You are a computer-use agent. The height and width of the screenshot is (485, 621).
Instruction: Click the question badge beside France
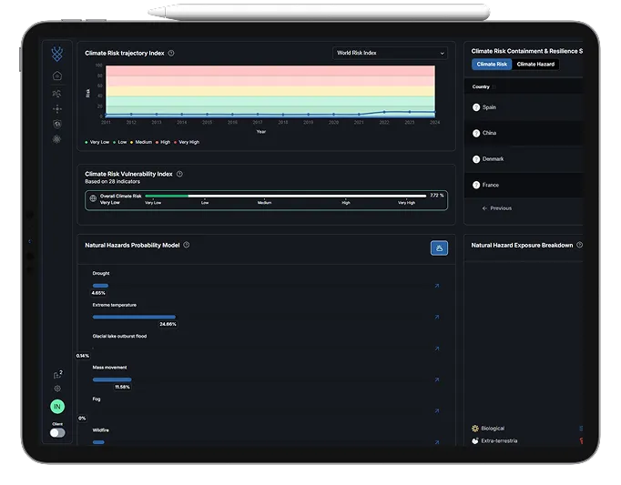pos(476,185)
